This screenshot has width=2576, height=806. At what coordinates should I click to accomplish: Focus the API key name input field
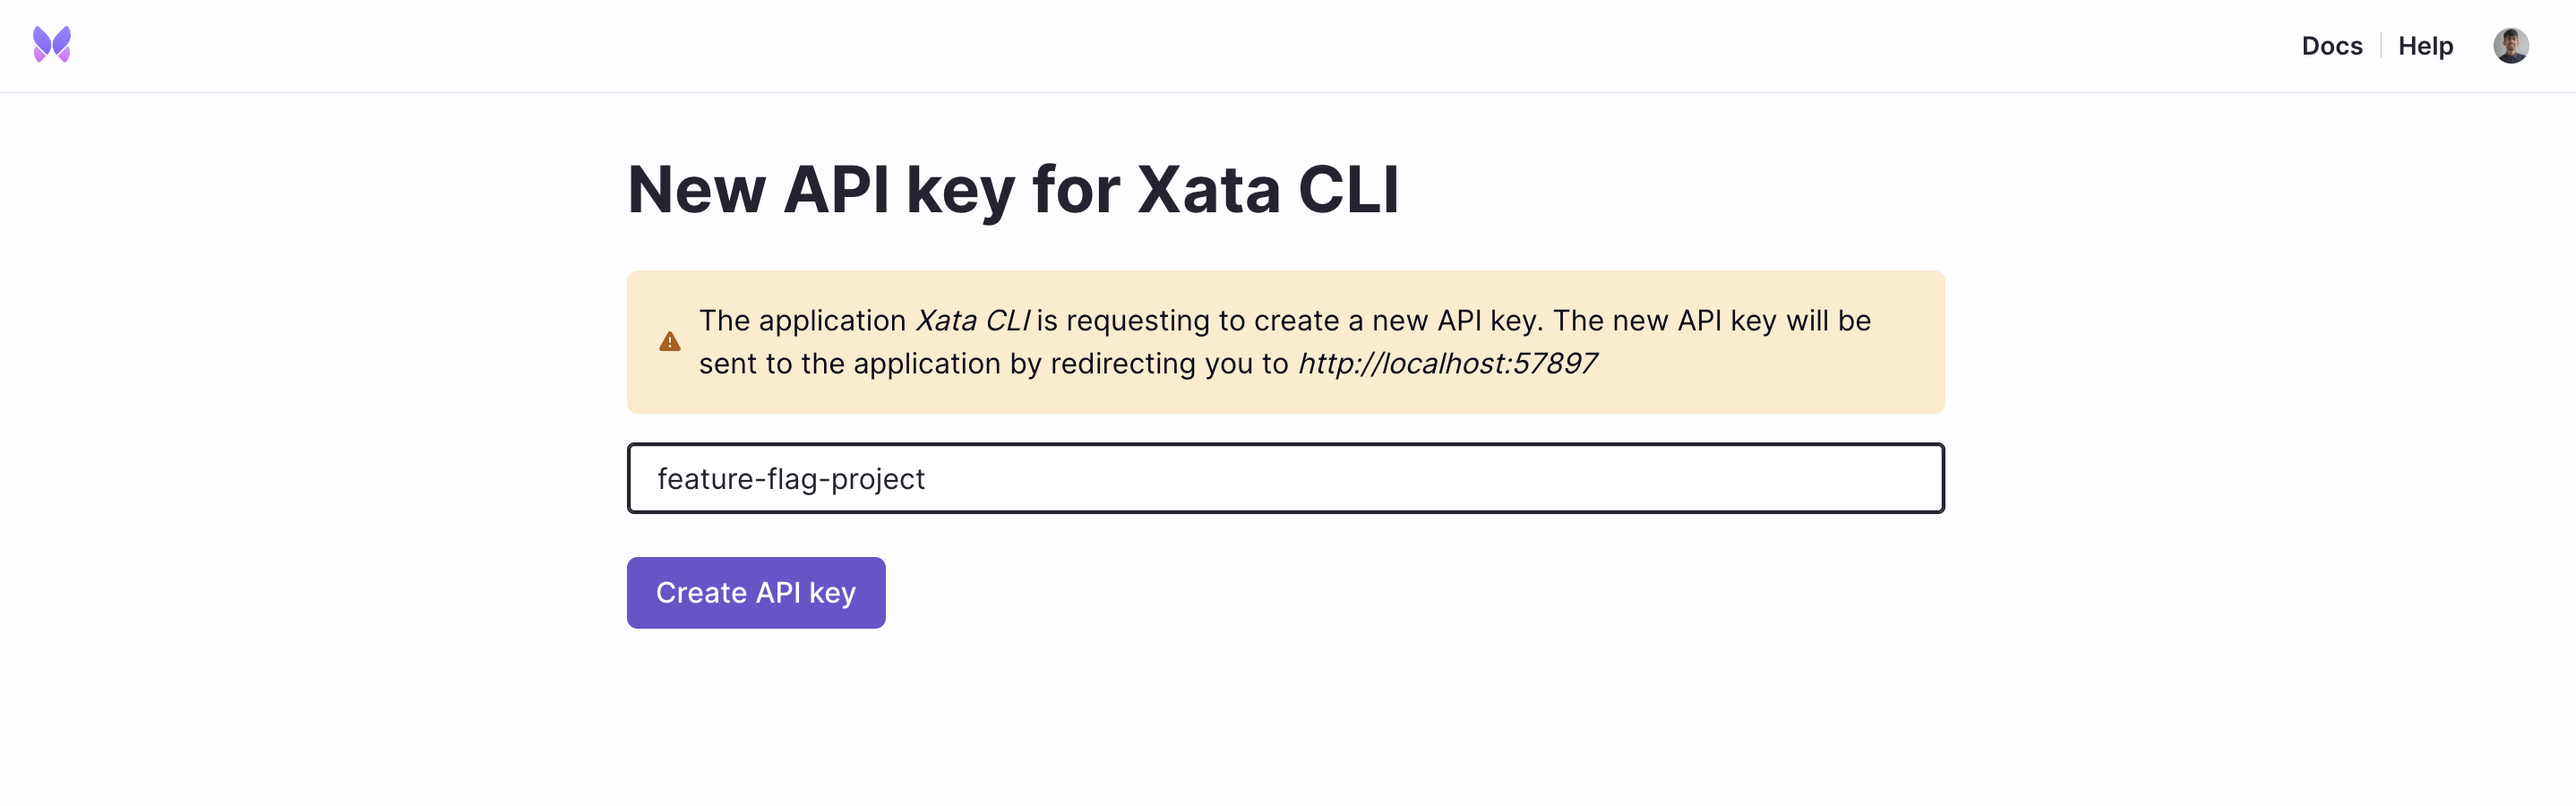point(1285,478)
